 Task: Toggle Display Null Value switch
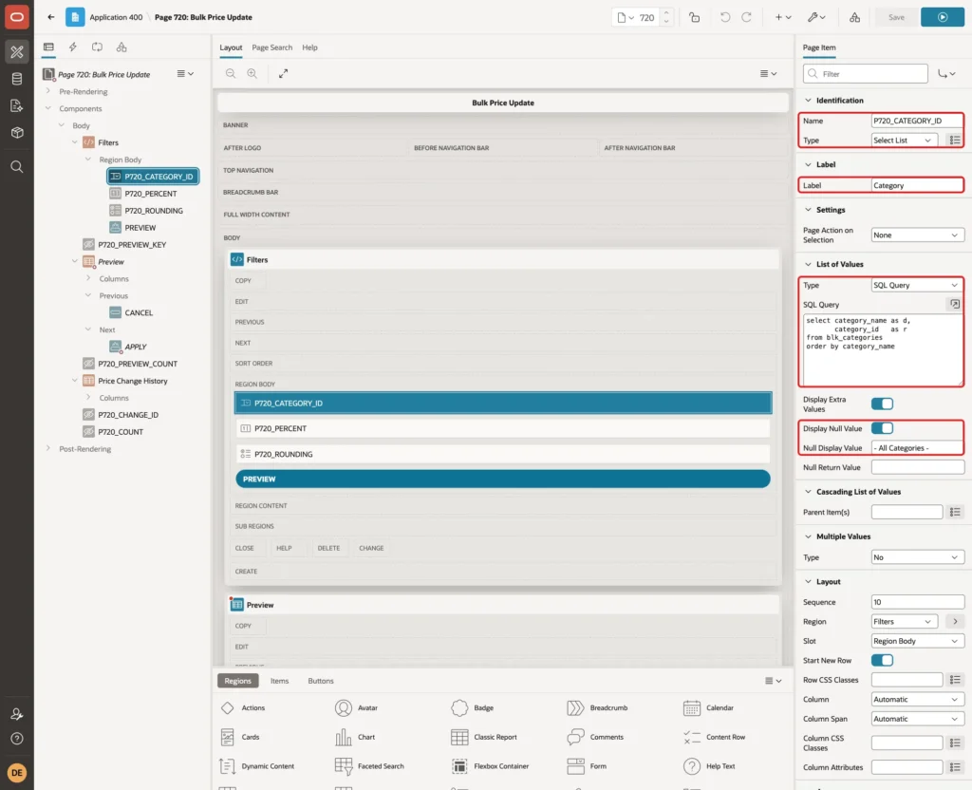pos(882,428)
